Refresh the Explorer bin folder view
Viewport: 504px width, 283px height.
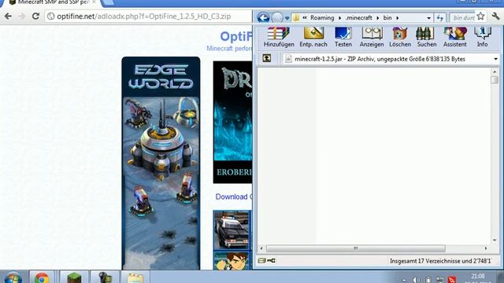[439, 17]
